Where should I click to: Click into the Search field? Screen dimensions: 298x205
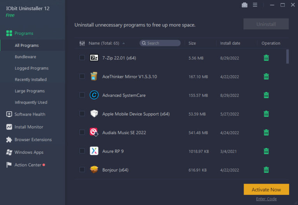163,43
